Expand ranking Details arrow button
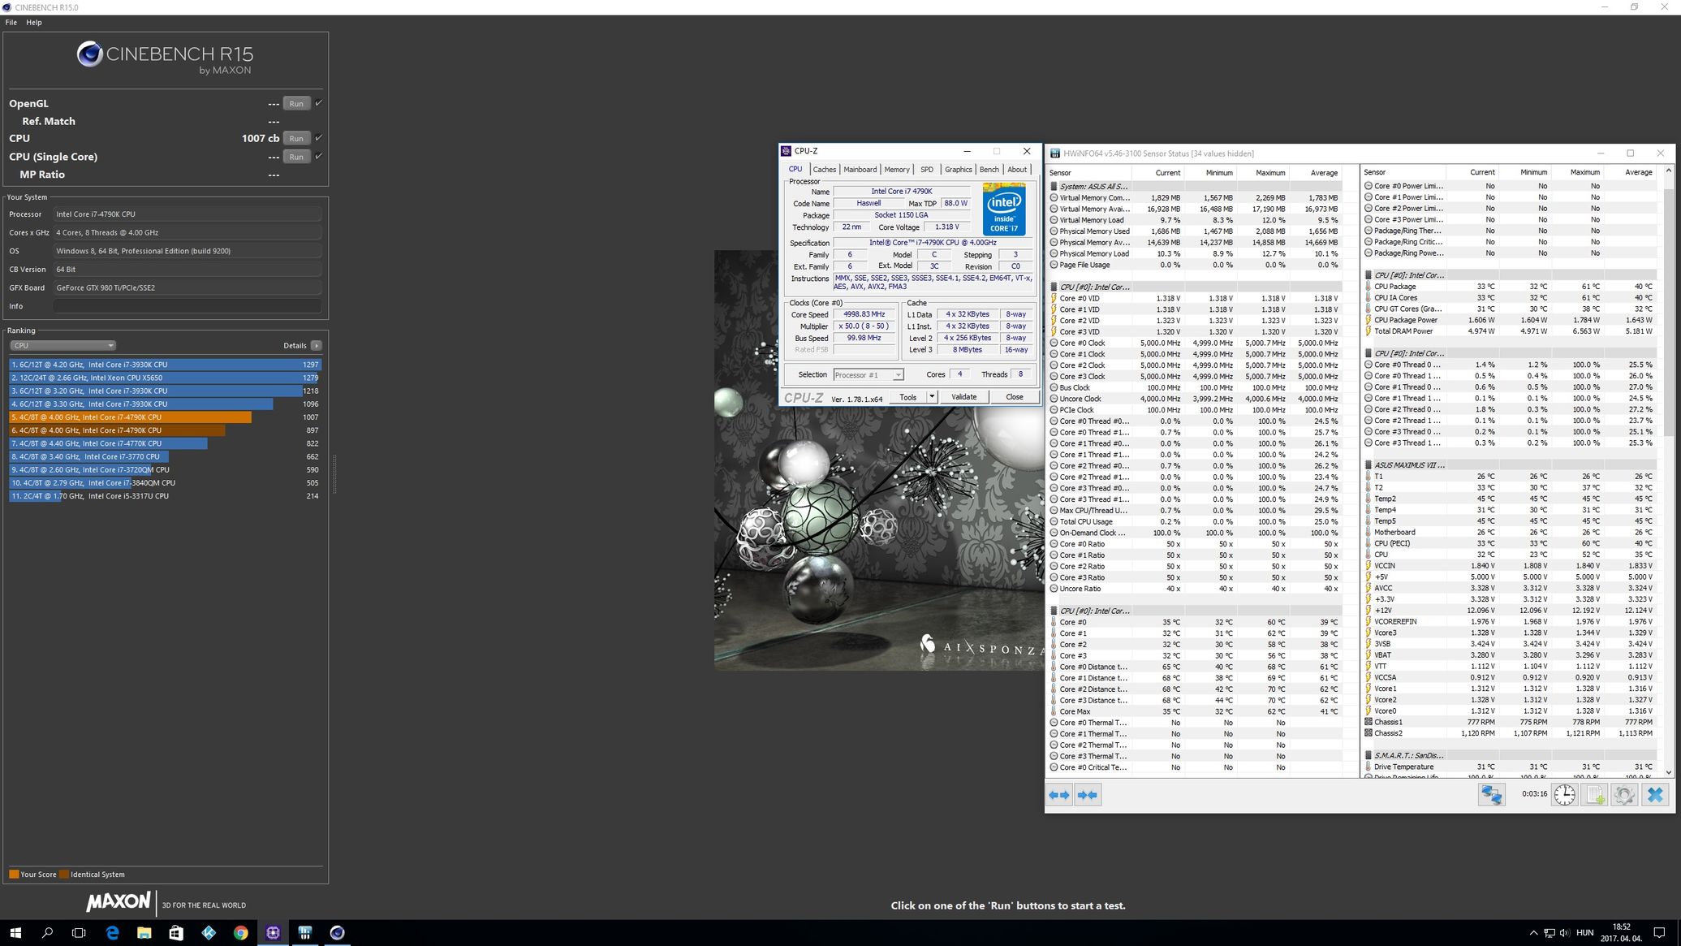Viewport: 1681px width, 946px height. [x=316, y=346]
